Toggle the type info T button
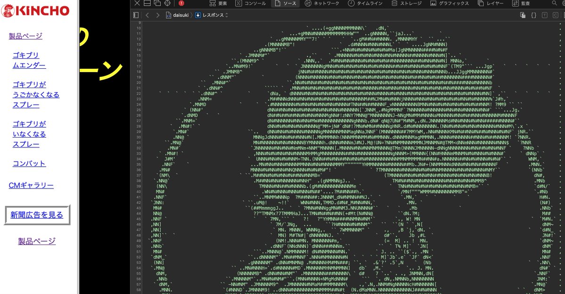565x294 pixels. 545,15
